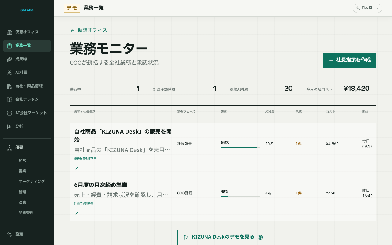Click the 仮想オフィス building icon in sidebar
This screenshot has width=392, height=245.
9,32
